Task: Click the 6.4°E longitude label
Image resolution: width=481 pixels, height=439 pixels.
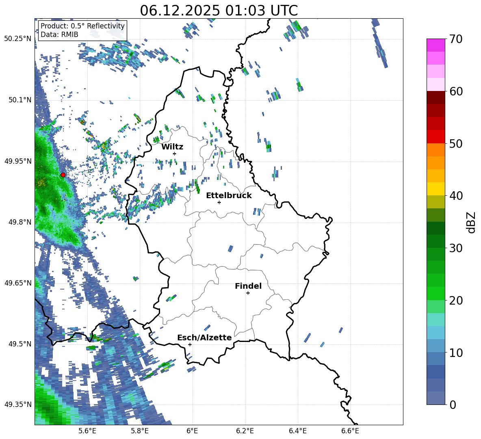Action: tap(297, 431)
